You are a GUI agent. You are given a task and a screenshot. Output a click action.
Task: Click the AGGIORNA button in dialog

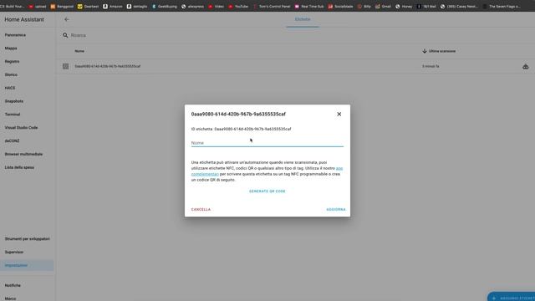(336, 209)
